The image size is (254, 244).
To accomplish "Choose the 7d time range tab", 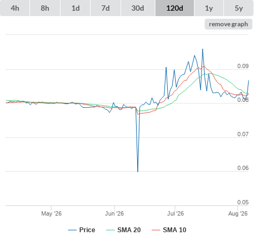I will 106,8.
